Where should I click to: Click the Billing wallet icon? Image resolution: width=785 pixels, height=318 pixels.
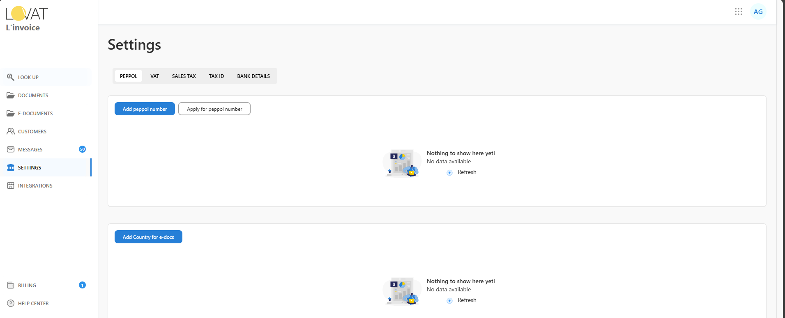coord(11,285)
